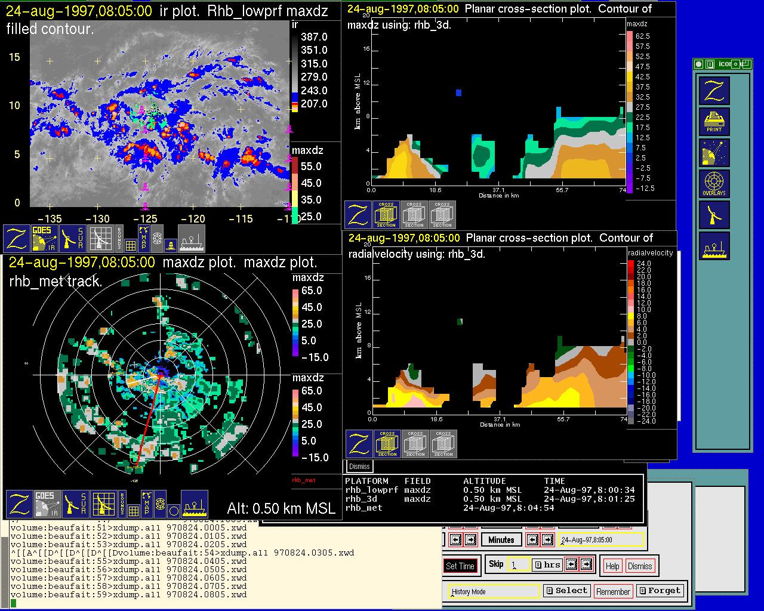Viewport: 764px width, 611px height.
Task: Click the BOUNDS icon in the maxdz plot window
Action: tap(122, 504)
